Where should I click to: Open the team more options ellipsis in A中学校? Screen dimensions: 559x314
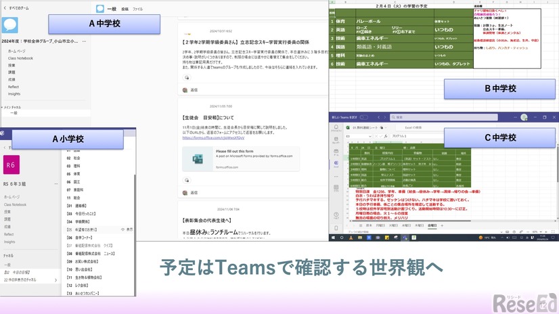point(84,41)
